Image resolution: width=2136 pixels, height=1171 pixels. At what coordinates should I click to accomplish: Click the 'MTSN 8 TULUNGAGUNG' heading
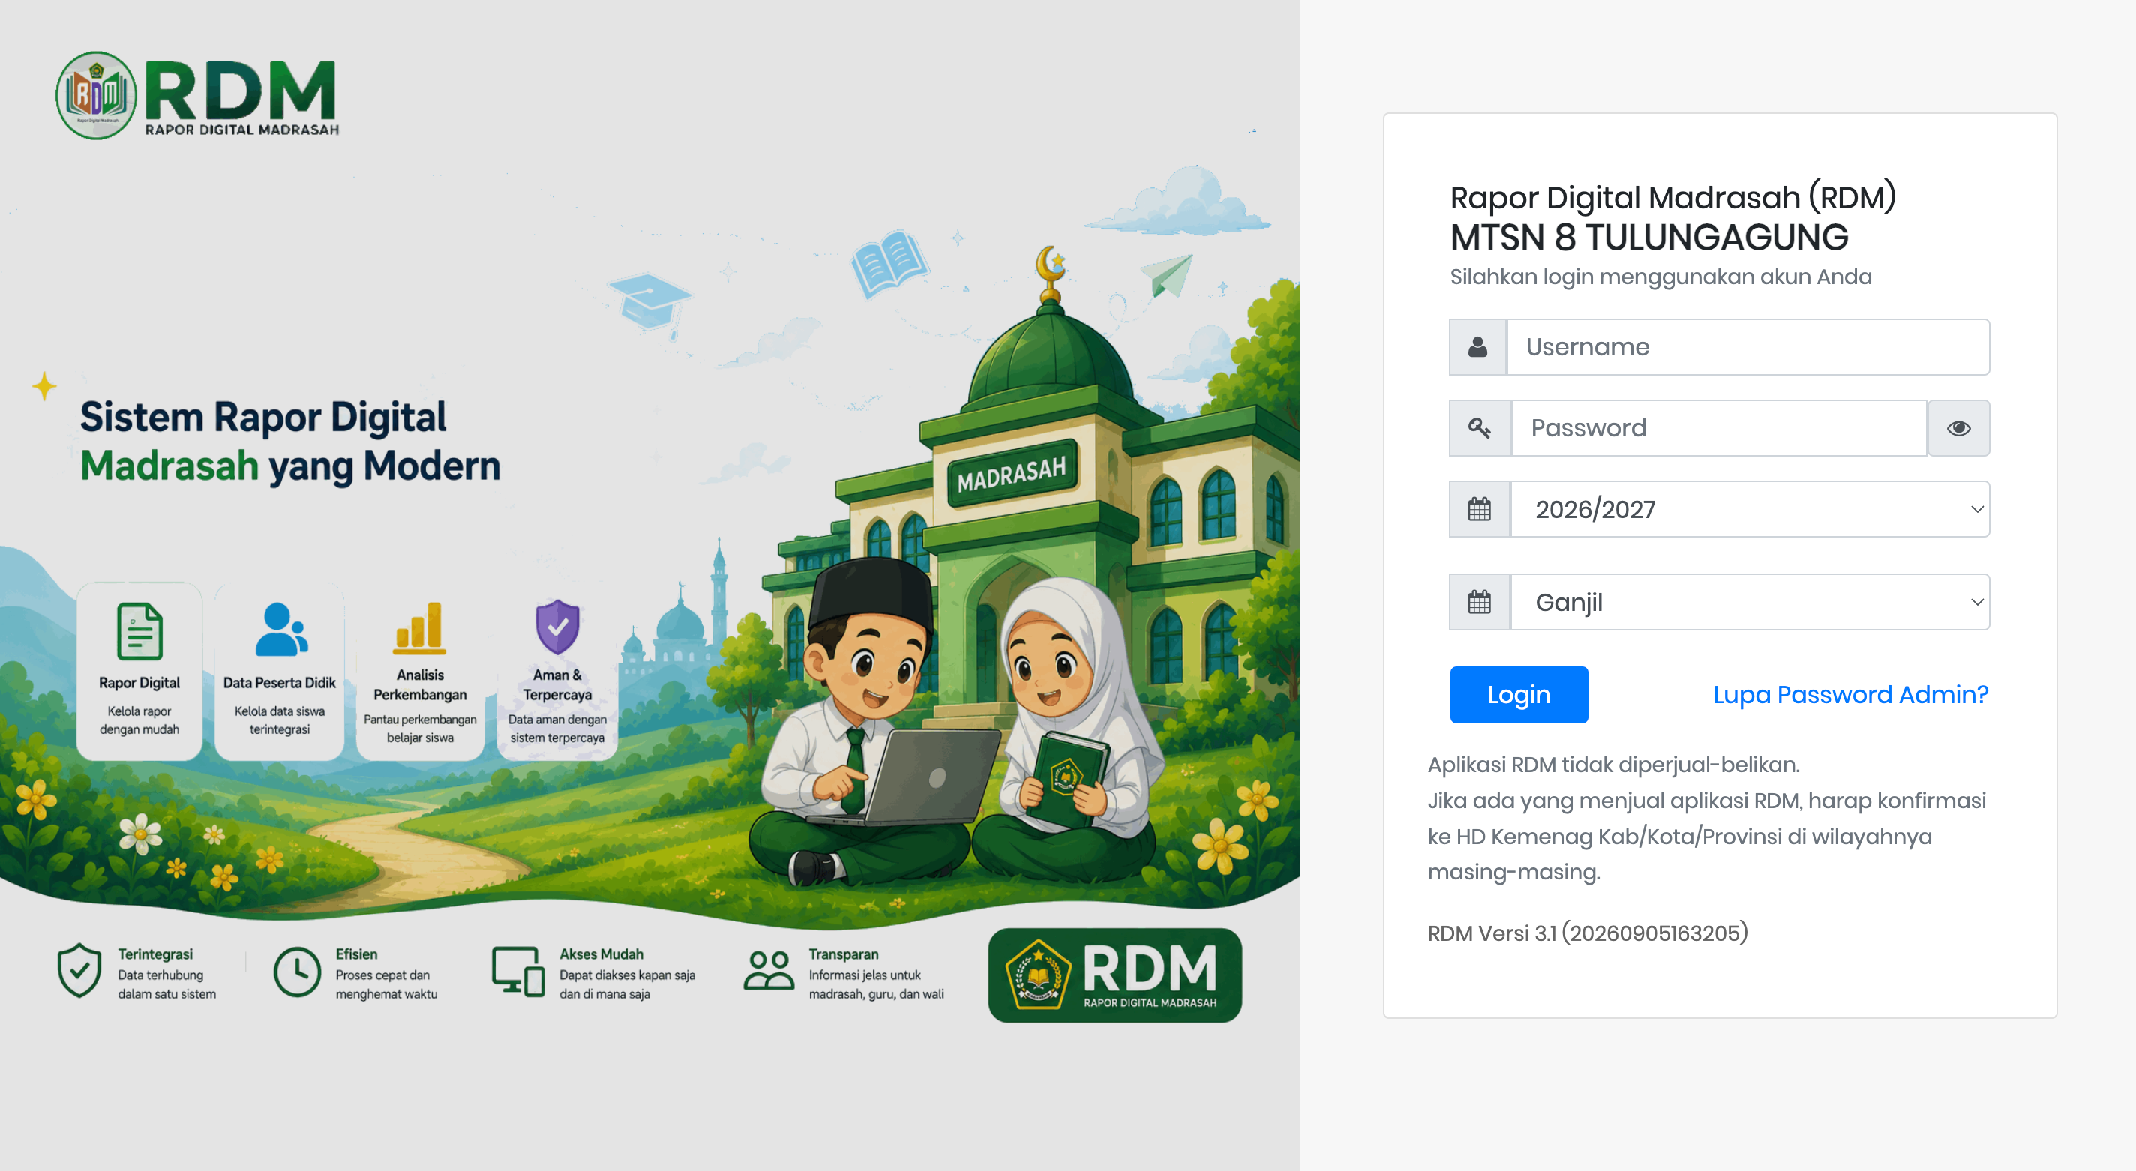(1648, 238)
